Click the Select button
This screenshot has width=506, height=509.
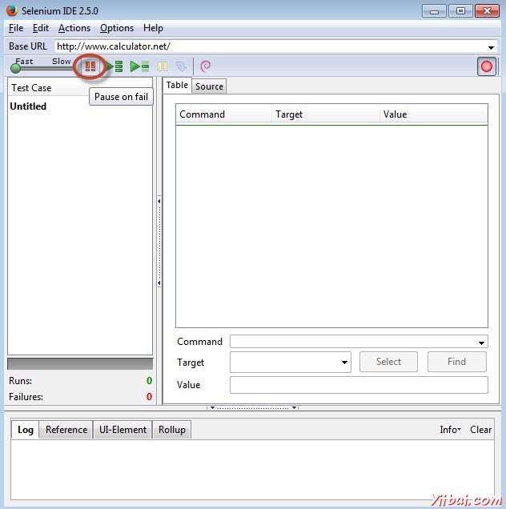click(388, 362)
